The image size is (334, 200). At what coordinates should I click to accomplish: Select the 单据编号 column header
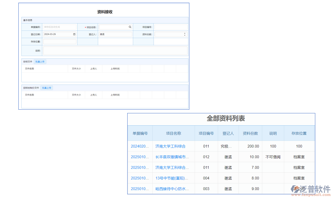coord(140,133)
